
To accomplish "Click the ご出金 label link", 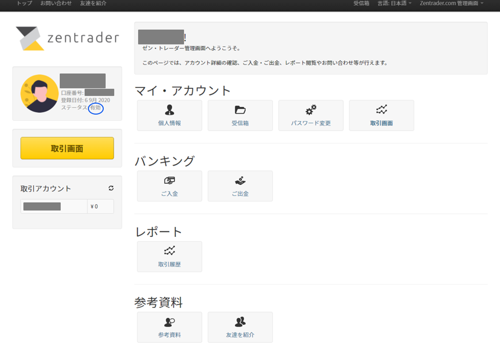I will [x=240, y=194].
